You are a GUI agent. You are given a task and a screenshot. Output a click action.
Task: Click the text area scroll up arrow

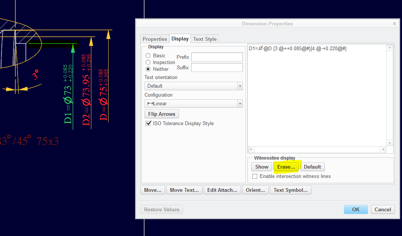(390, 48)
